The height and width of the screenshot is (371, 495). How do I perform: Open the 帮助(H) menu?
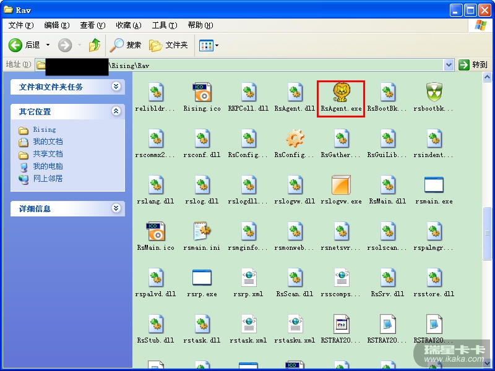point(200,25)
